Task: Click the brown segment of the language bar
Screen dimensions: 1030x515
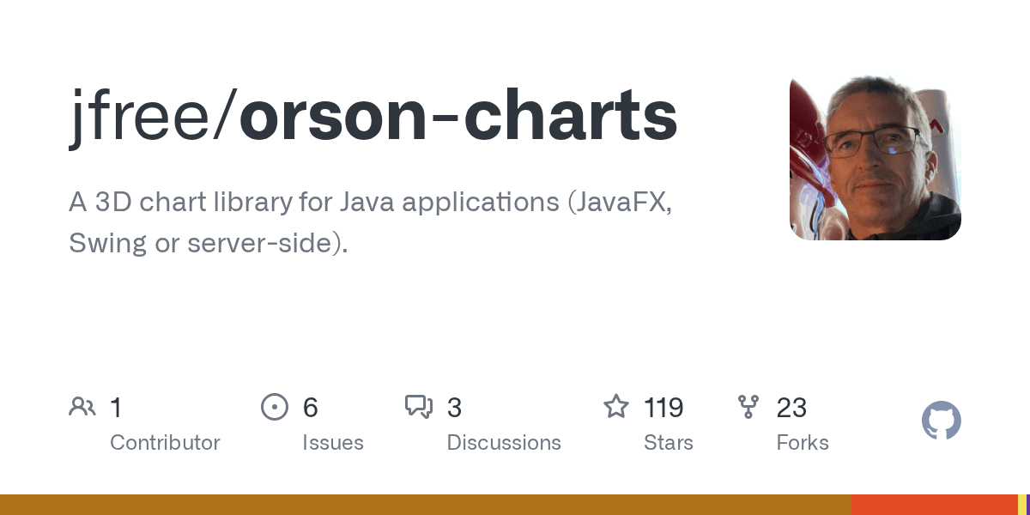Action: coord(425,505)
